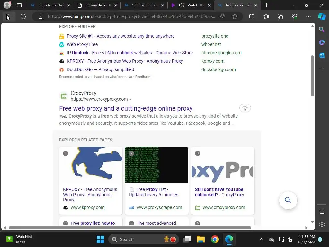Switch to Search - Settings tab

51,5
